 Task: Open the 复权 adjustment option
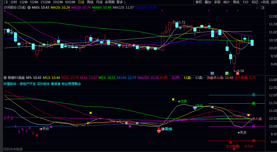pos(199,2)
